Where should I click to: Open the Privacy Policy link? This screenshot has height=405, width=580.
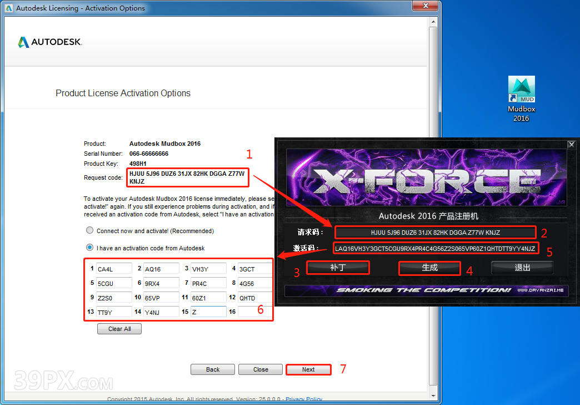click(304, 399)
